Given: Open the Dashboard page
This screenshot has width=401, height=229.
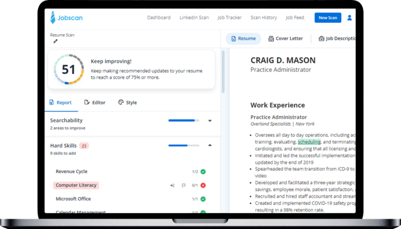Looking at the screenshot, I should coord(159,18).
